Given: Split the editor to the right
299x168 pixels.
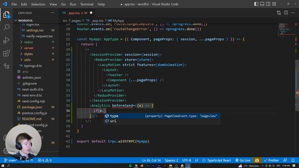Looking at the screenshot, I should (x=286, y=13).
